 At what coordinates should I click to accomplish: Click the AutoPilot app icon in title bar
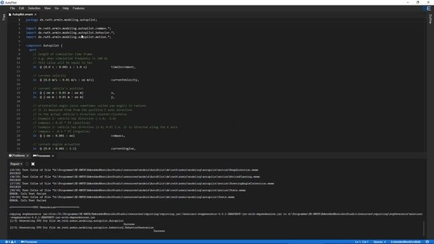pos(2,2)
